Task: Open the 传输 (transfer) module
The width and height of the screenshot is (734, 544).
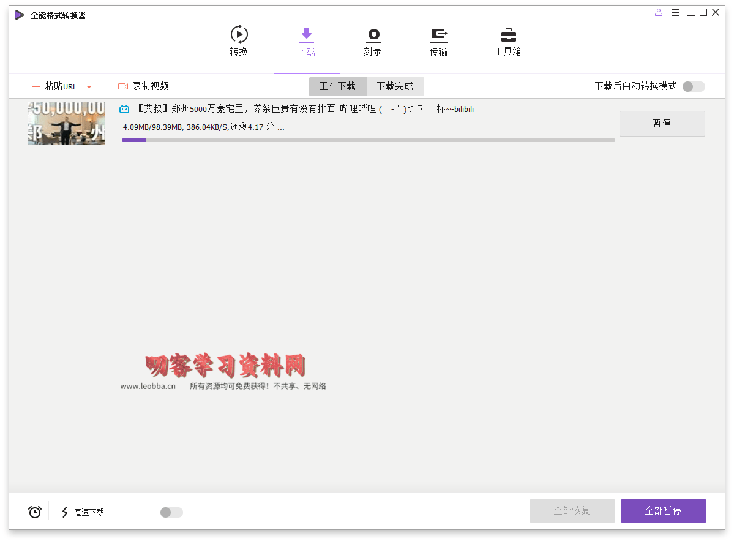Action: point(438,41)
